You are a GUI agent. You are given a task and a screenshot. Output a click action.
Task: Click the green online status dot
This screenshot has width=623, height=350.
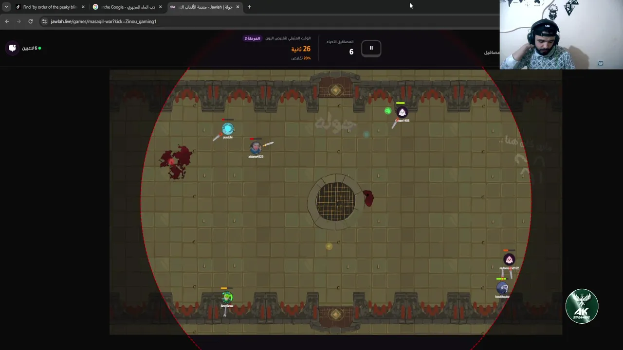(x=40, y=48)
